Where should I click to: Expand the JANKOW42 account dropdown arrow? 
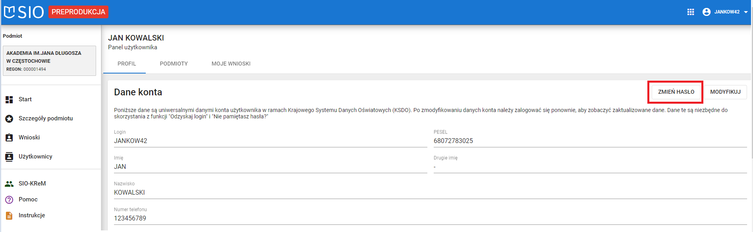(745, 12)
